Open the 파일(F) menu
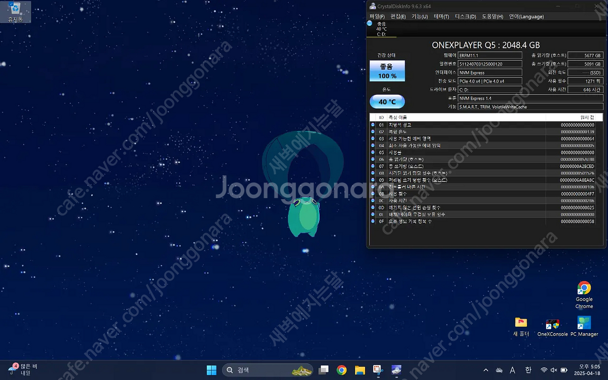 [x=377, y=17]
